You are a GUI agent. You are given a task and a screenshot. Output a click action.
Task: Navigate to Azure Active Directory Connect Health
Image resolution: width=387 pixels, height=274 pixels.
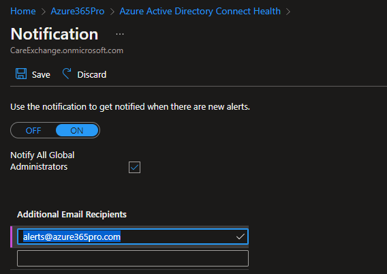[x=200, y=11]
